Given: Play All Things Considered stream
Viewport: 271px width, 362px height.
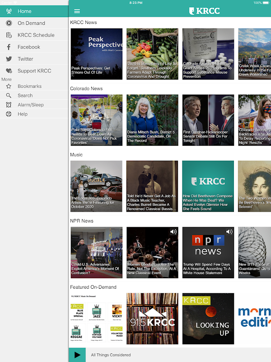Looking at the screenshot, I should [77, 355].
